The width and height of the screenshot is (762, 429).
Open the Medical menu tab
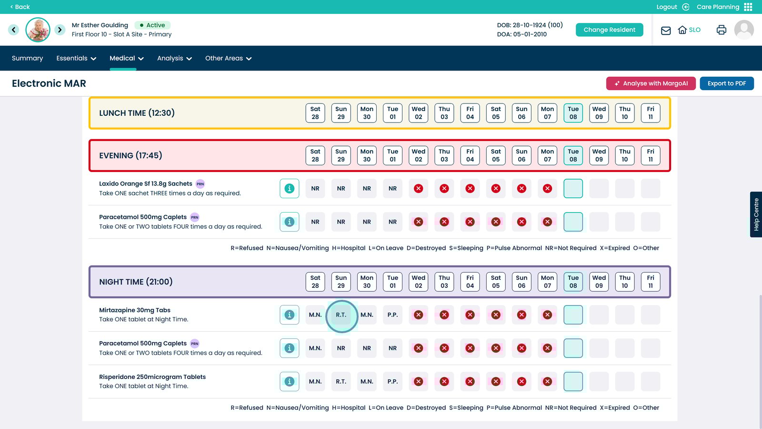pyautogui.click(x=126, y=58)
